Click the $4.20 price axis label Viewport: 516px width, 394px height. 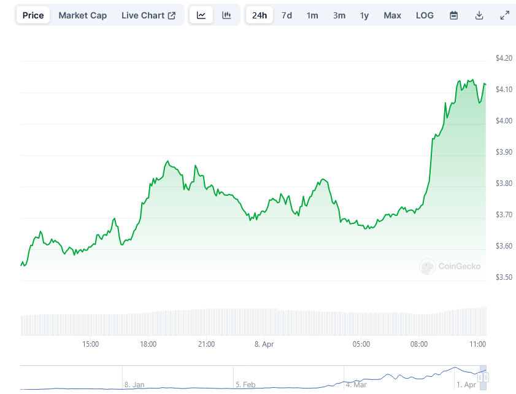tap(504, 58)
